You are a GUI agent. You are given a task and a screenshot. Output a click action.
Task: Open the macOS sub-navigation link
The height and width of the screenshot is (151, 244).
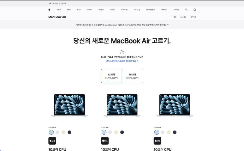click(183, 17)
